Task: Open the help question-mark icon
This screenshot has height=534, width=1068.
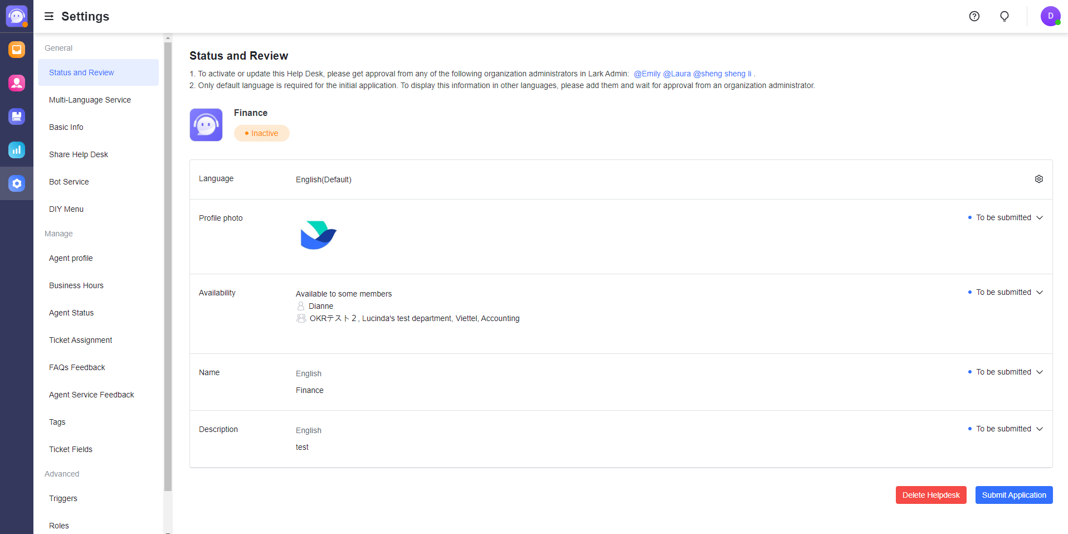Action: [974, 16]
